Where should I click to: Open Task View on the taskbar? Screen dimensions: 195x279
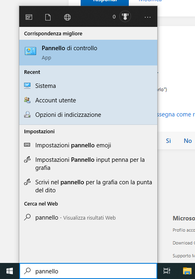[167, 271]
